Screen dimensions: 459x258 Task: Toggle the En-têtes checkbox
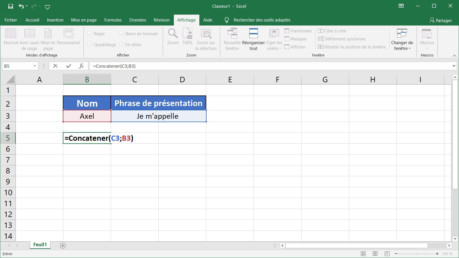pos(122,45)
